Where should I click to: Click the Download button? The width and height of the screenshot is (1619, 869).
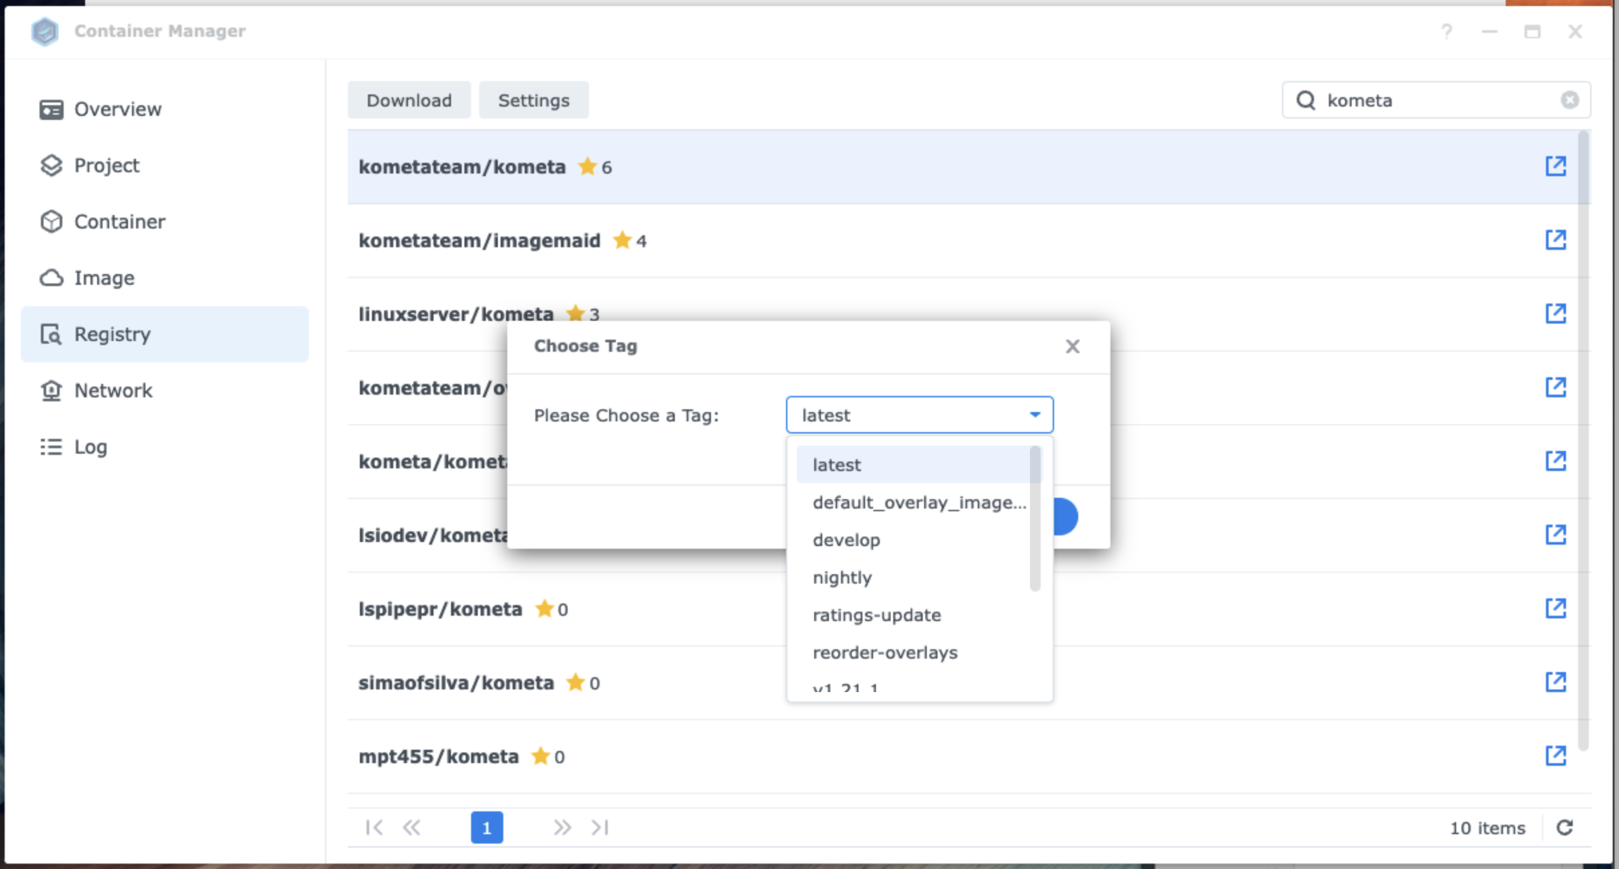pyautogui.click(x=409, y=101)
